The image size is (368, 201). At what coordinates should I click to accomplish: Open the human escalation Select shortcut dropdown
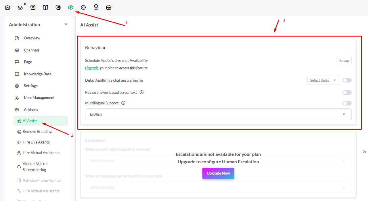point(218,160)
